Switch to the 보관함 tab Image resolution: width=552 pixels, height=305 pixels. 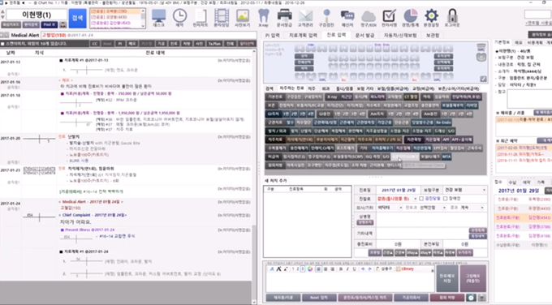coord(433,35)
